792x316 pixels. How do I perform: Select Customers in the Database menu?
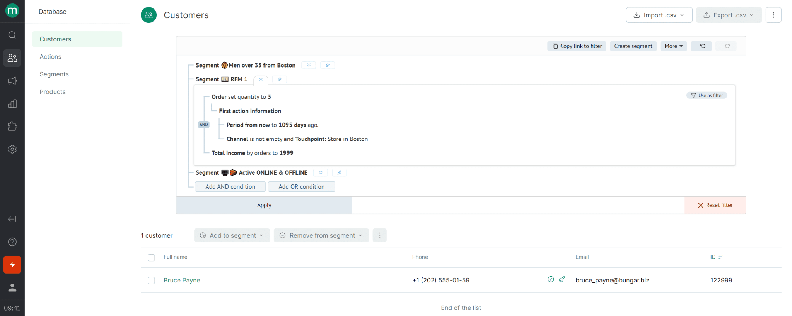click(77, 39)
